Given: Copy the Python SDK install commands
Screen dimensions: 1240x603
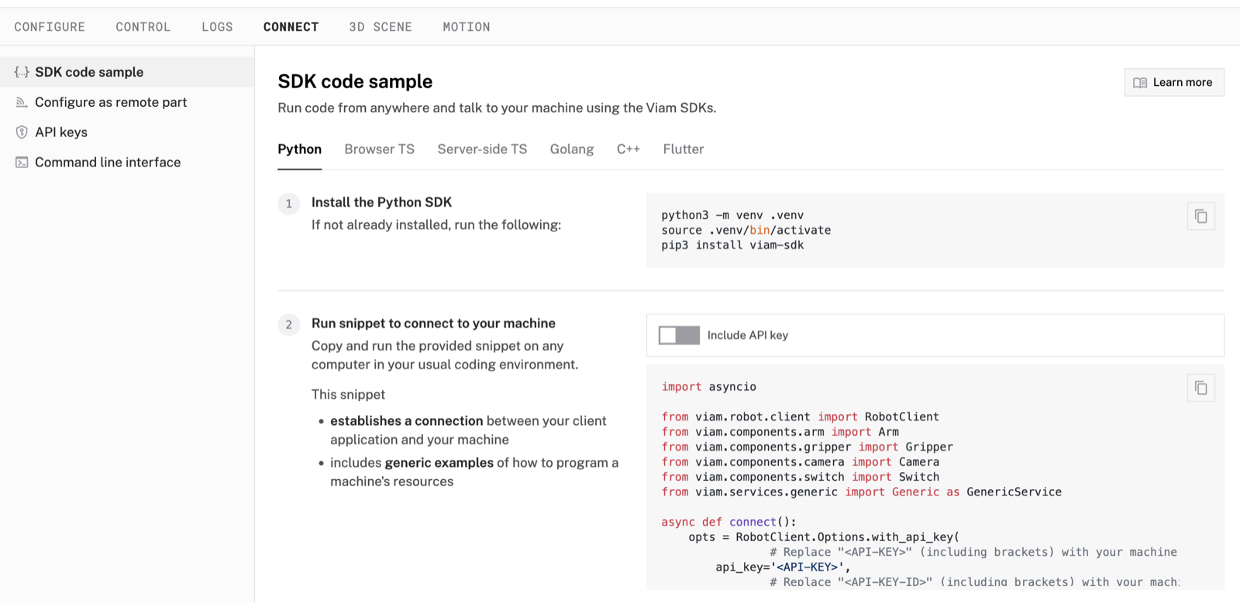Looking at the screenshot, I should click(x=1200, y=216).
